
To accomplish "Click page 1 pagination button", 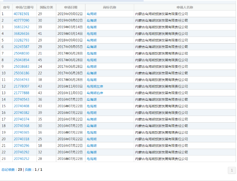I will [231, 170].
